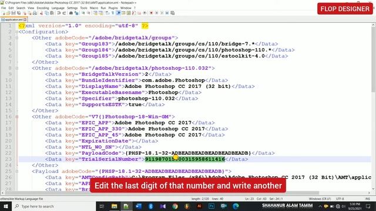Open the Document Map panel icon
The image size is (376, 211).
pyautogui.click(x=129, y=13)
